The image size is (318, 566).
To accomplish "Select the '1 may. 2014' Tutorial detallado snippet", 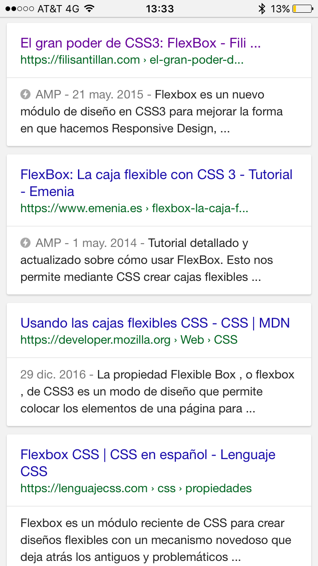I will click(147, 260).
